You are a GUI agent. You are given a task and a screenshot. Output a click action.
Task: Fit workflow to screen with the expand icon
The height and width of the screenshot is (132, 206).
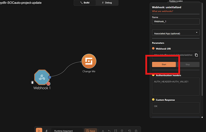coord(116,131)
